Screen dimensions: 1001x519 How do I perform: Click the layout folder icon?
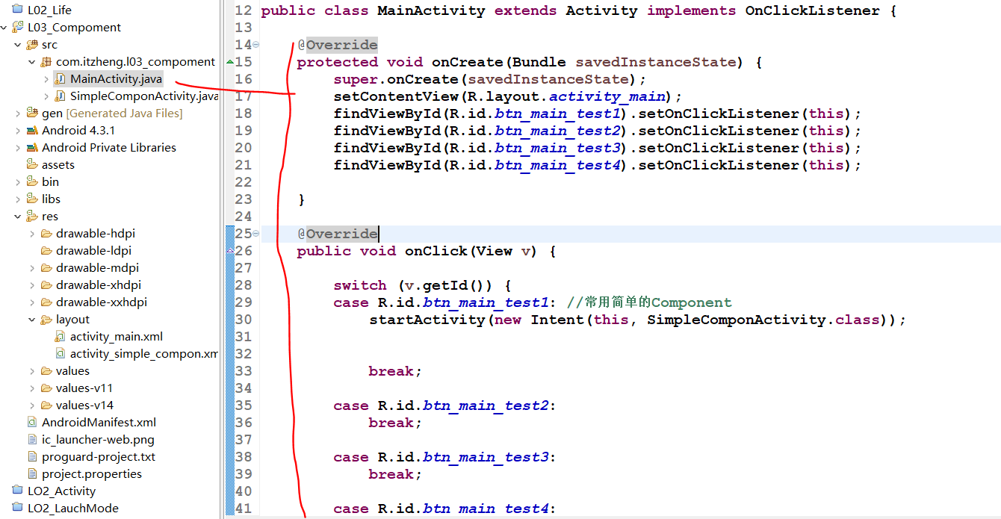pos(46,319)
